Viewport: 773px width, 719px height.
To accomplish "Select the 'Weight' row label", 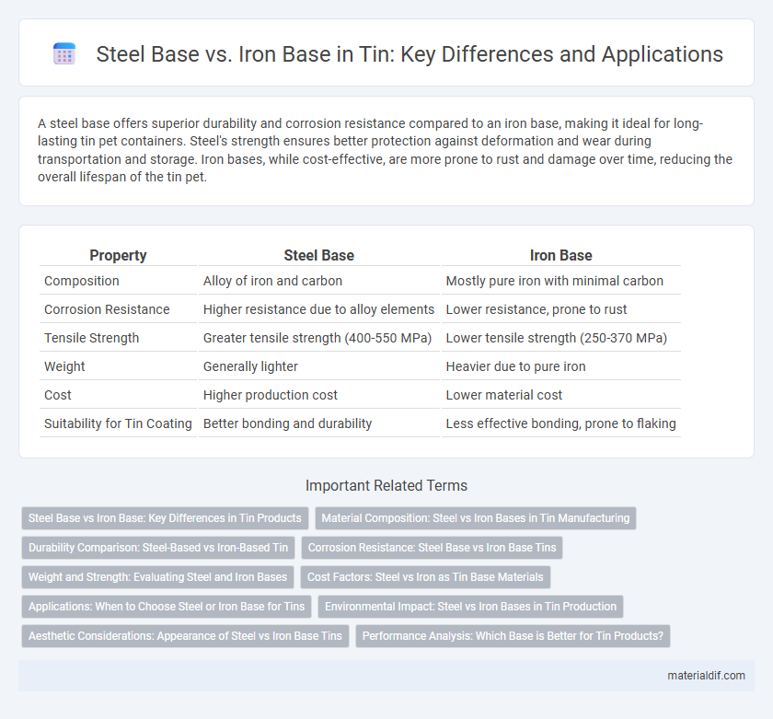I will 64,366.
